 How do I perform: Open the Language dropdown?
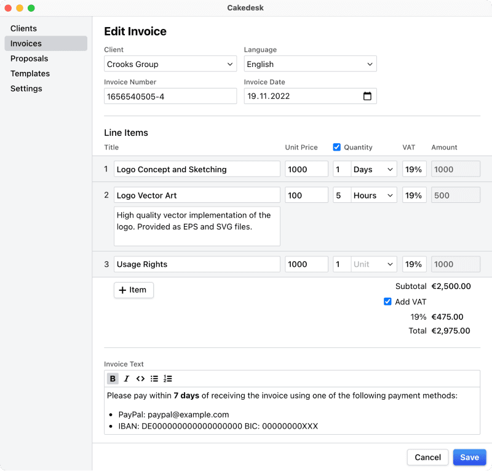coord(310,63)
